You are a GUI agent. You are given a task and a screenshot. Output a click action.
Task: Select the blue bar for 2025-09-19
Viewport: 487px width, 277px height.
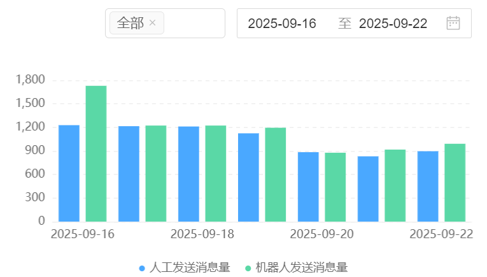point(248,177)
